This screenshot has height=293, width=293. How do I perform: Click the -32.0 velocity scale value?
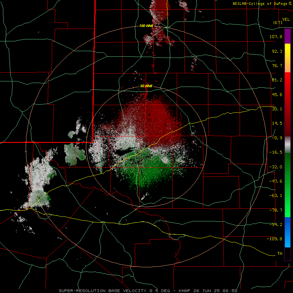tap(276, 167)
